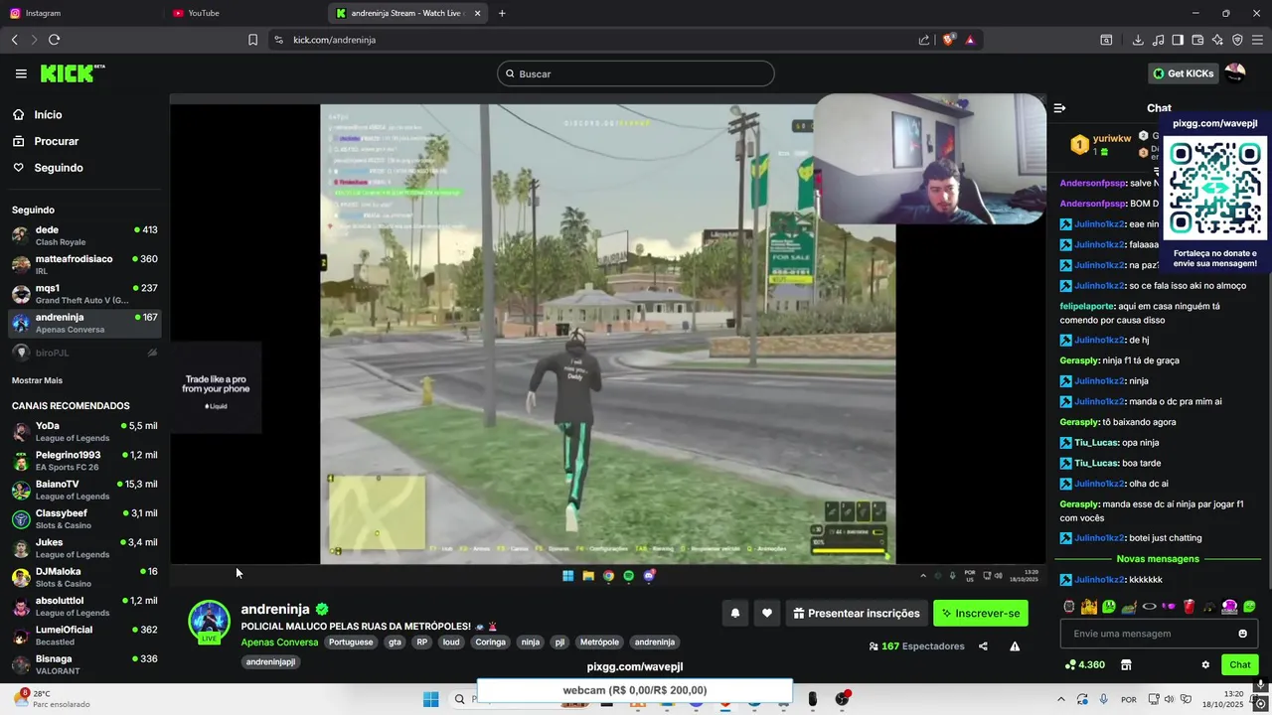
Task: Collapse the chat panel arrow icon
Action: 1059,108
